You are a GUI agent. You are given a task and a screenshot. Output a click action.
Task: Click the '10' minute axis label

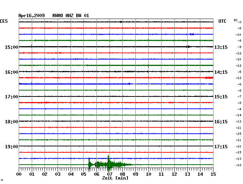(148, 174)
